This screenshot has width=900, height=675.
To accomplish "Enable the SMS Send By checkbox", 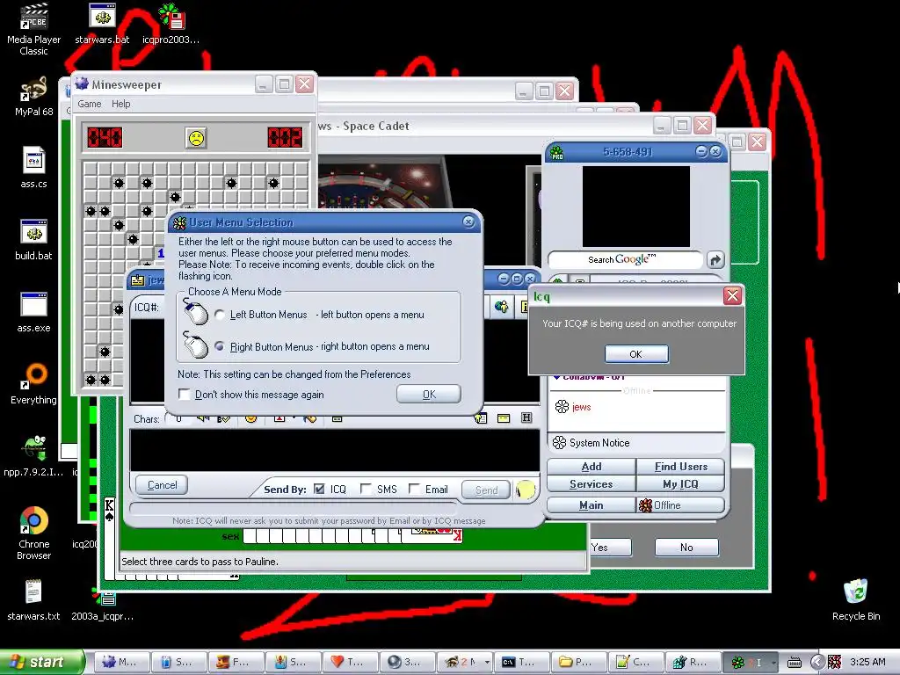I will coord(366,489).
